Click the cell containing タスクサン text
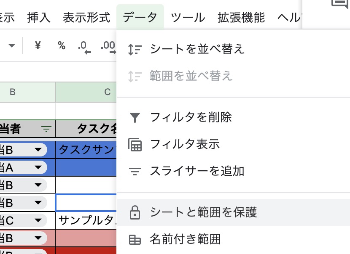The height and width of the screenshot is (254, 350). tap(86, 150)
